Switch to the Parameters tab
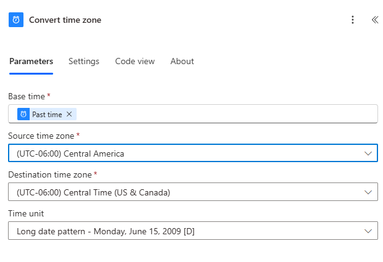The width and height of the screenshot is (383, 262). coord(31,61)
